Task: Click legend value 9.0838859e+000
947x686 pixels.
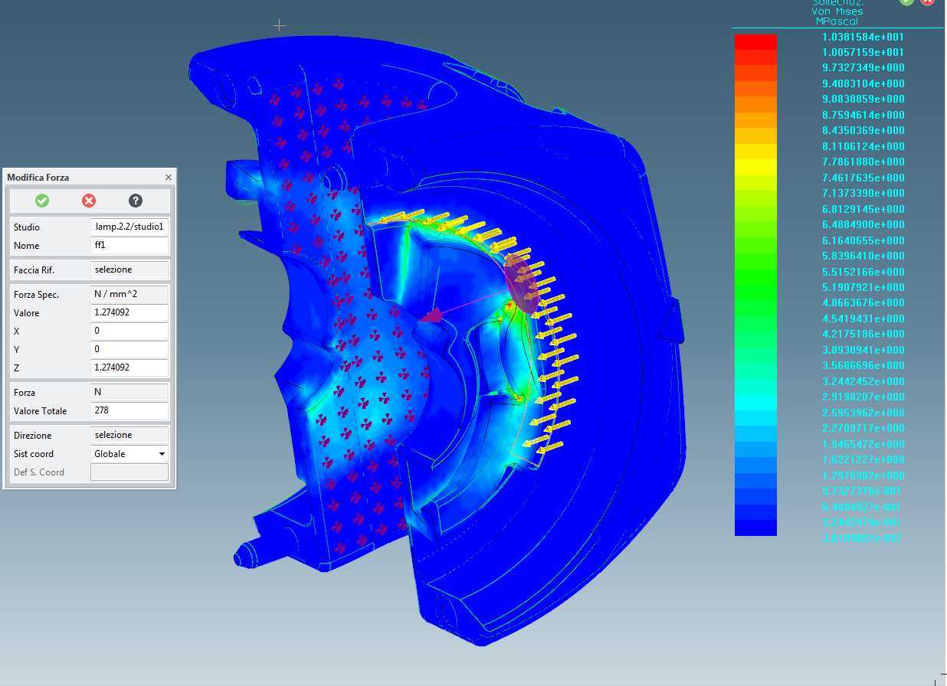Action: [x=863, y=99]
